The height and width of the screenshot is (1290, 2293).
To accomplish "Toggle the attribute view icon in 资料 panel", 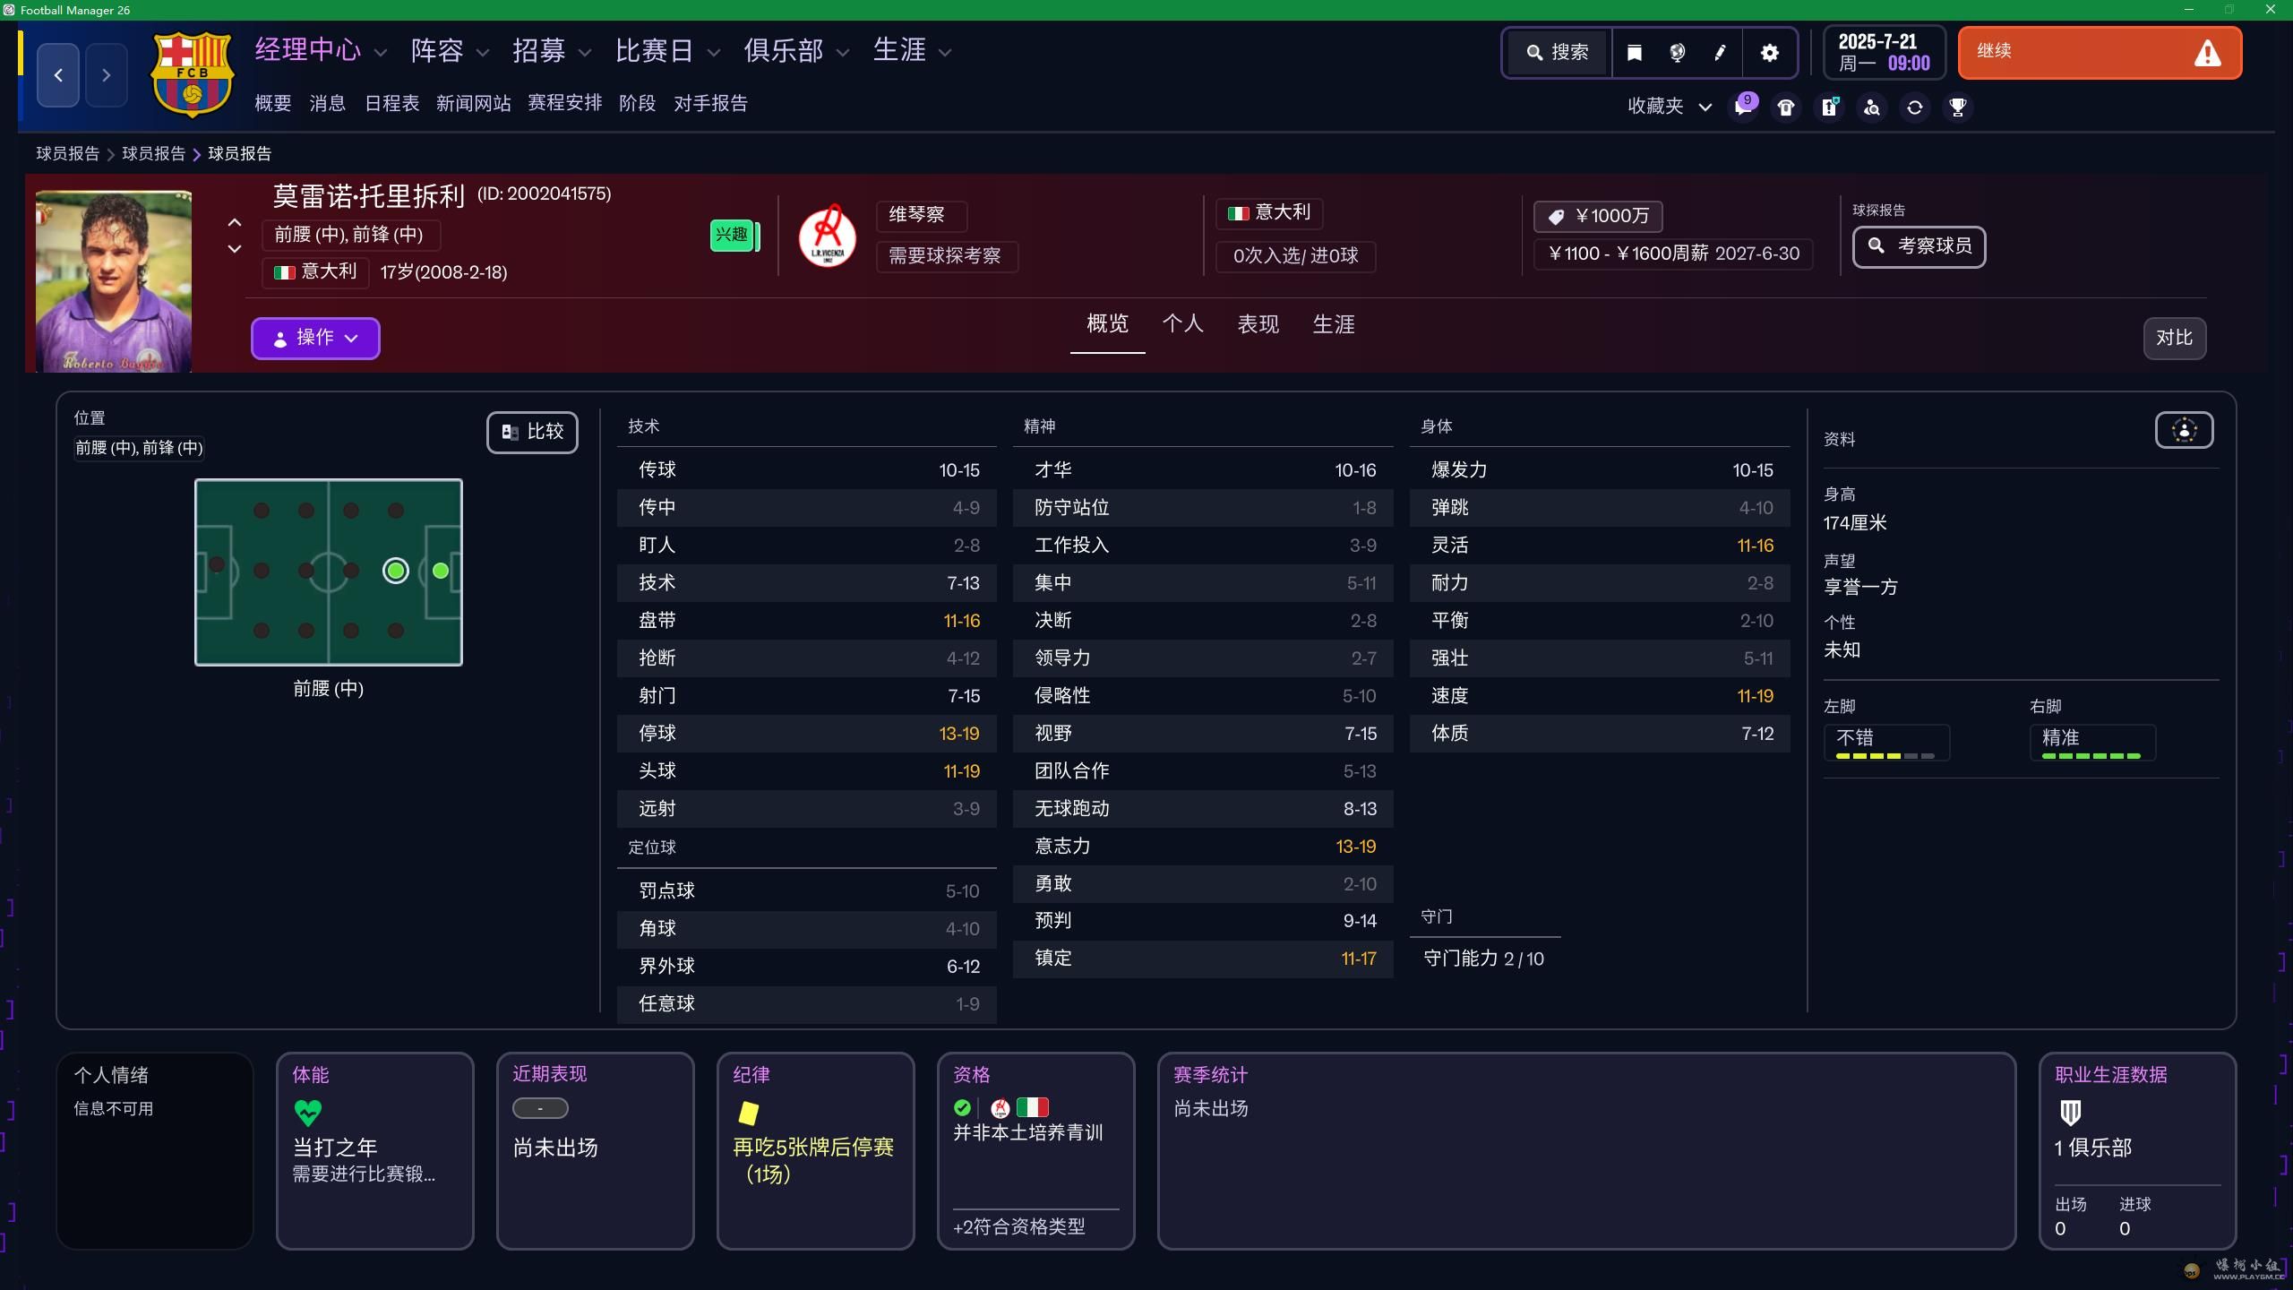I will click(x=2184, y=431).
